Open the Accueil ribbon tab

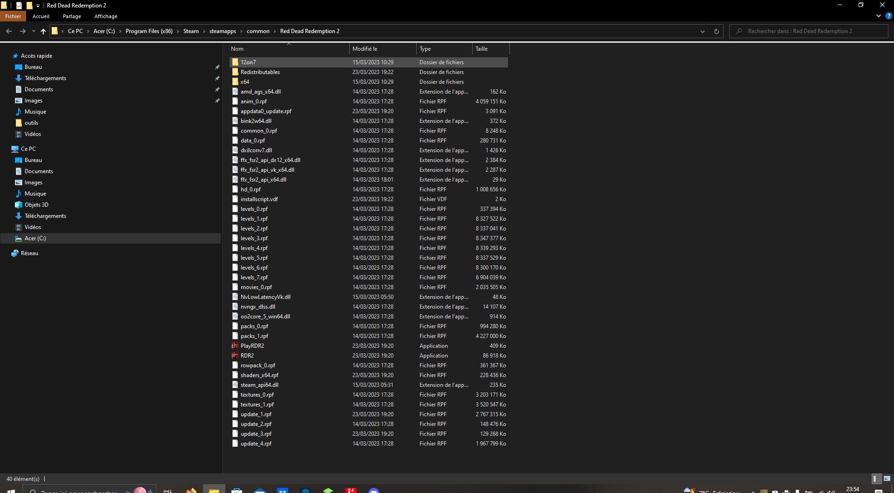pos(41,16)
